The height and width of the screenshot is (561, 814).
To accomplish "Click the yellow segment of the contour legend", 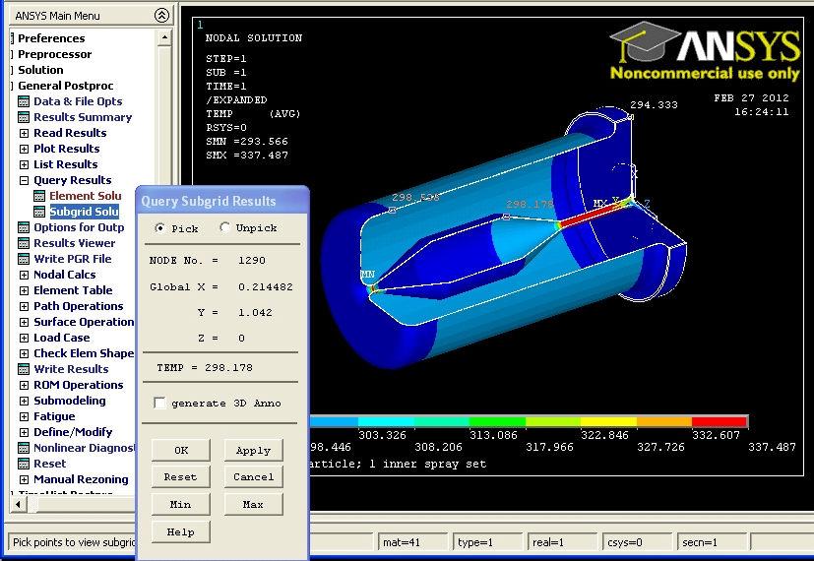I will tap(608, 421).
